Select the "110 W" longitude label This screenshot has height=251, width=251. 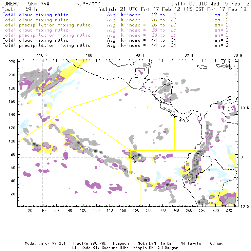(42, 55)
